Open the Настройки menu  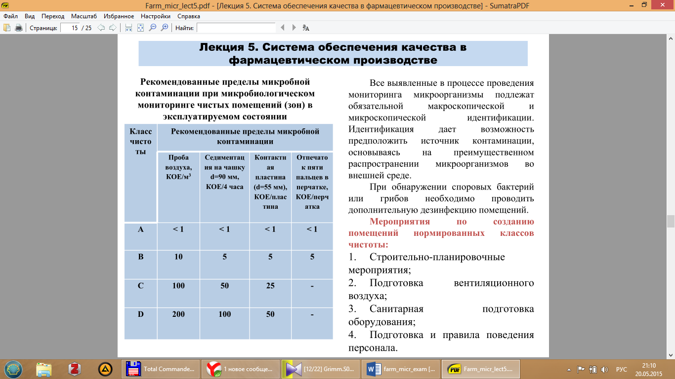[x=156, y=16]
